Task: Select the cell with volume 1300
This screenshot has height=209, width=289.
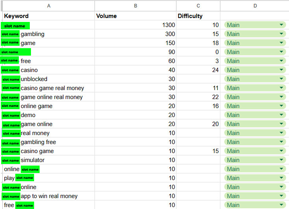Action: [135, 25]
